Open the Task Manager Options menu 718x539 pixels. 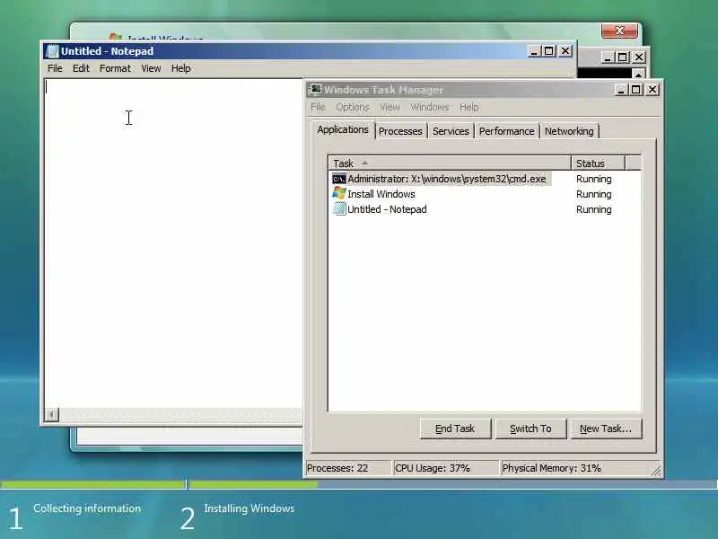[353, 107]
